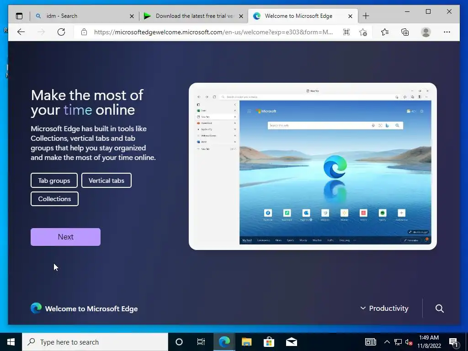Image resolution: width=468 pixels, height=351 pixels.
Task: Click the Edge browser preview image
Action: 313,166
